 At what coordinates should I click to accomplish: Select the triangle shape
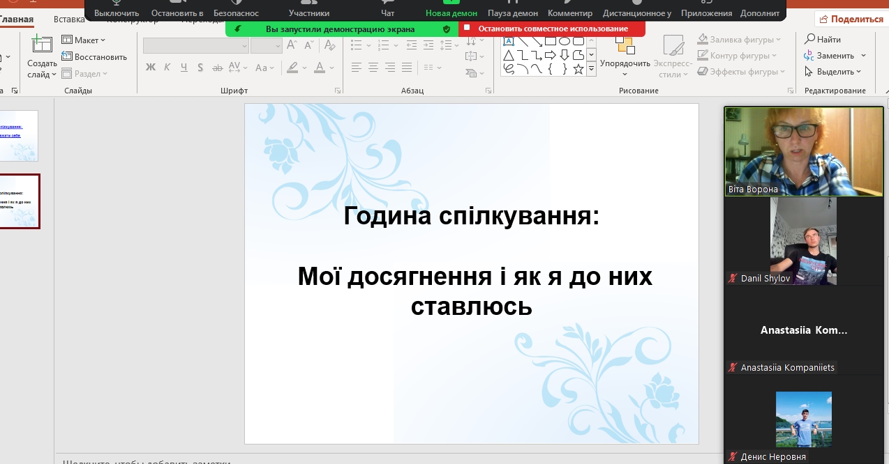(509, 55)
